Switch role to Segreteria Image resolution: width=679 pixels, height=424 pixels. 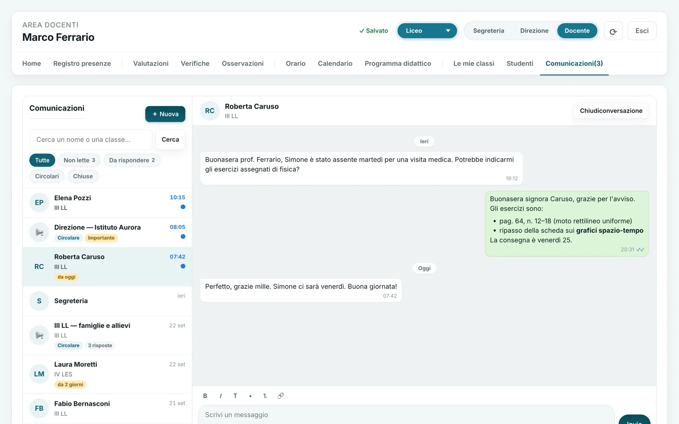coord(488,31)
